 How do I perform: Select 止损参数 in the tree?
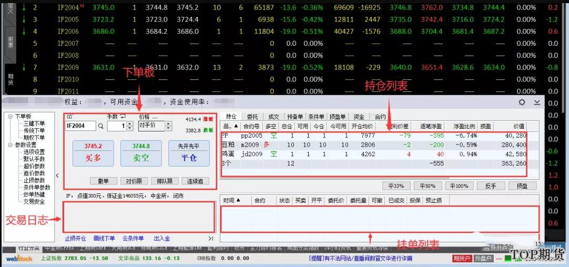pos(35,180)
